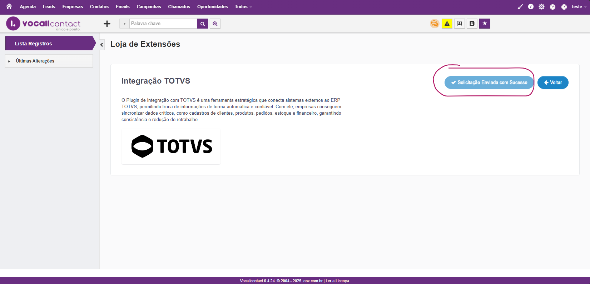This screenshot has height=284, width=590.
Task: Click the magnifier search button
Action: click(203, 24)
